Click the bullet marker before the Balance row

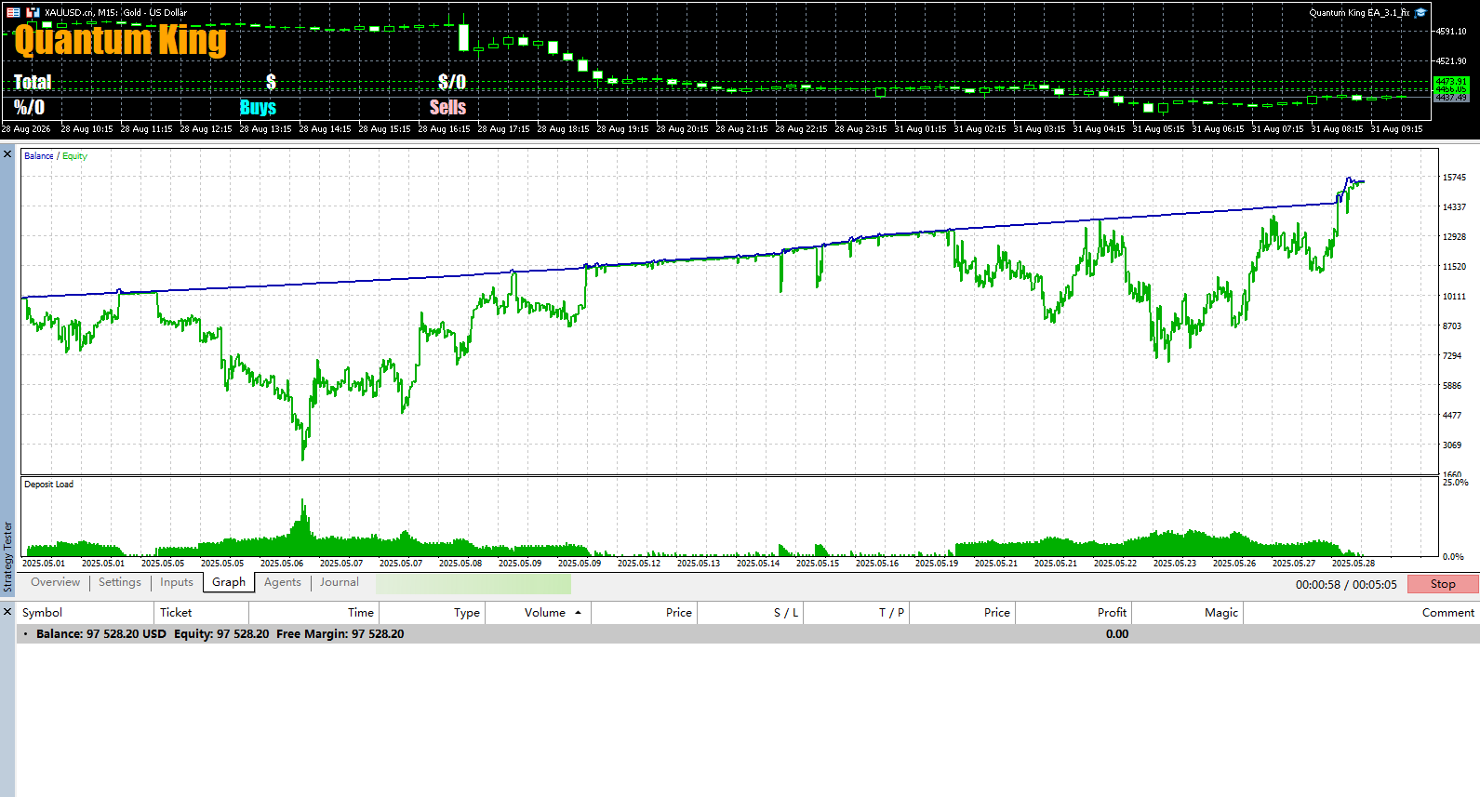(25, 634)
